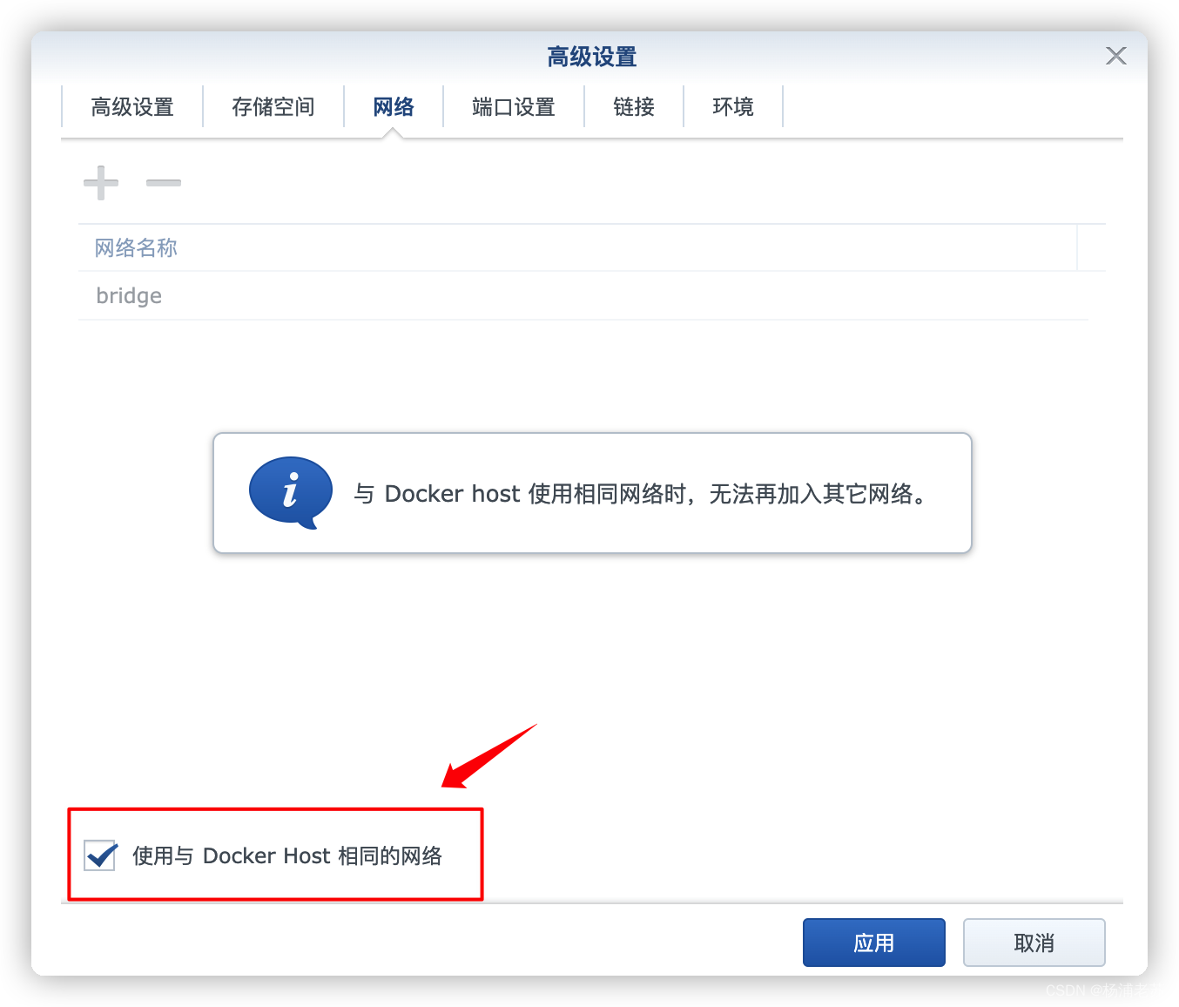Select the bridge network row
The width and height of the screenshot is (1179, 1007).
click(x=583, y=296)
